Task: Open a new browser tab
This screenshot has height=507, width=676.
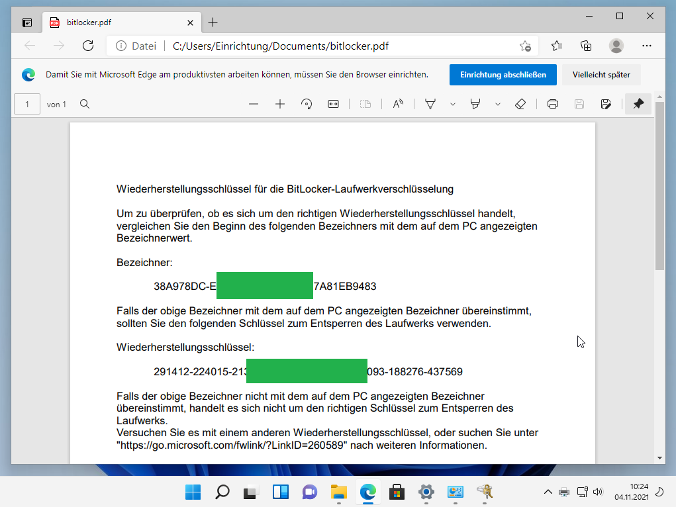Action: point(213,23)
